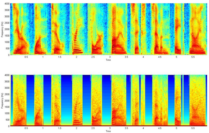The image size is (209, 133).
Task: Click the blue gap between 1s and 1.5s, bottom plot
Action: 47,99
